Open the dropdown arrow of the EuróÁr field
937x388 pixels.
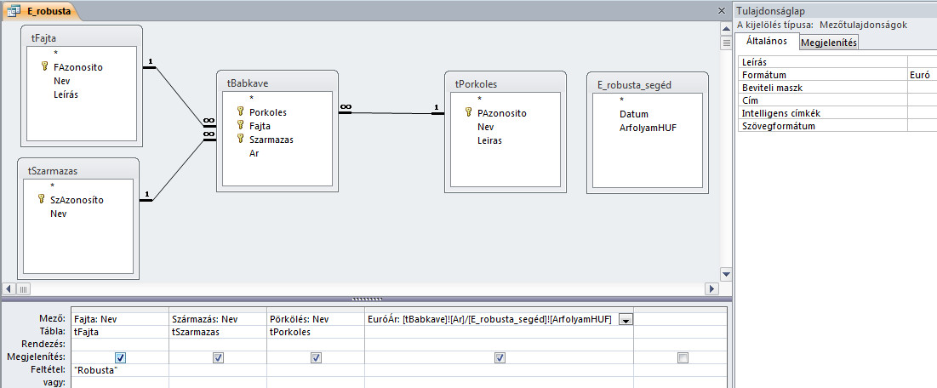[626, 320]
